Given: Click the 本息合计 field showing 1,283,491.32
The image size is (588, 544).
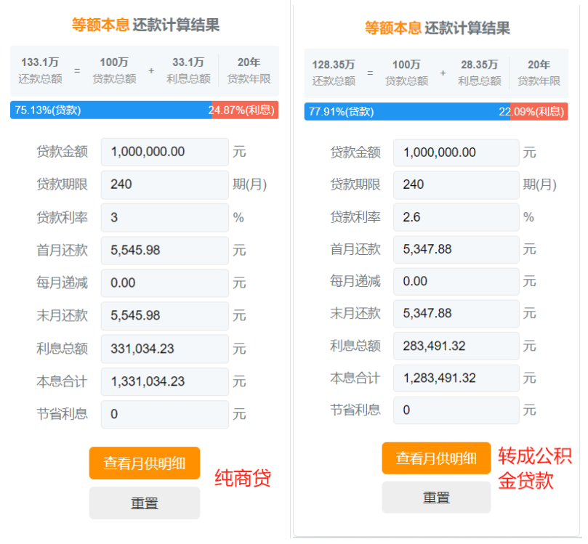Looking at the screenshot, I should click(x=456, y=378).
